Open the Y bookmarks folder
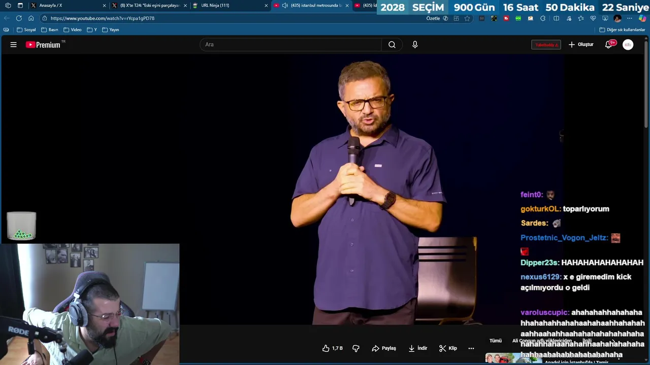Screen dimensions: 650x365 [92, 30]
